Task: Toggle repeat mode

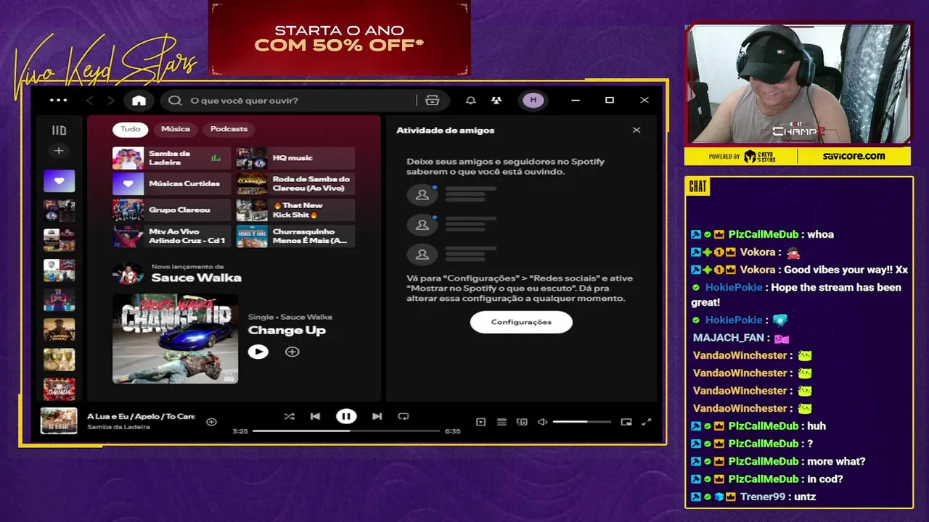Action: coord(404,416)
